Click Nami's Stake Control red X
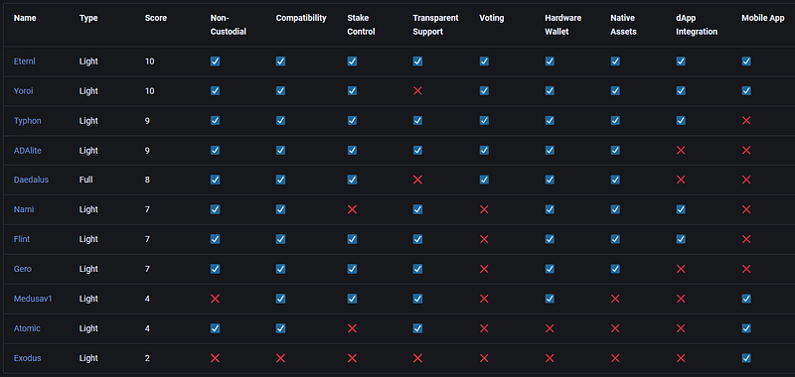795x377 pixels. pyautogui.click(x=352, y=209)
